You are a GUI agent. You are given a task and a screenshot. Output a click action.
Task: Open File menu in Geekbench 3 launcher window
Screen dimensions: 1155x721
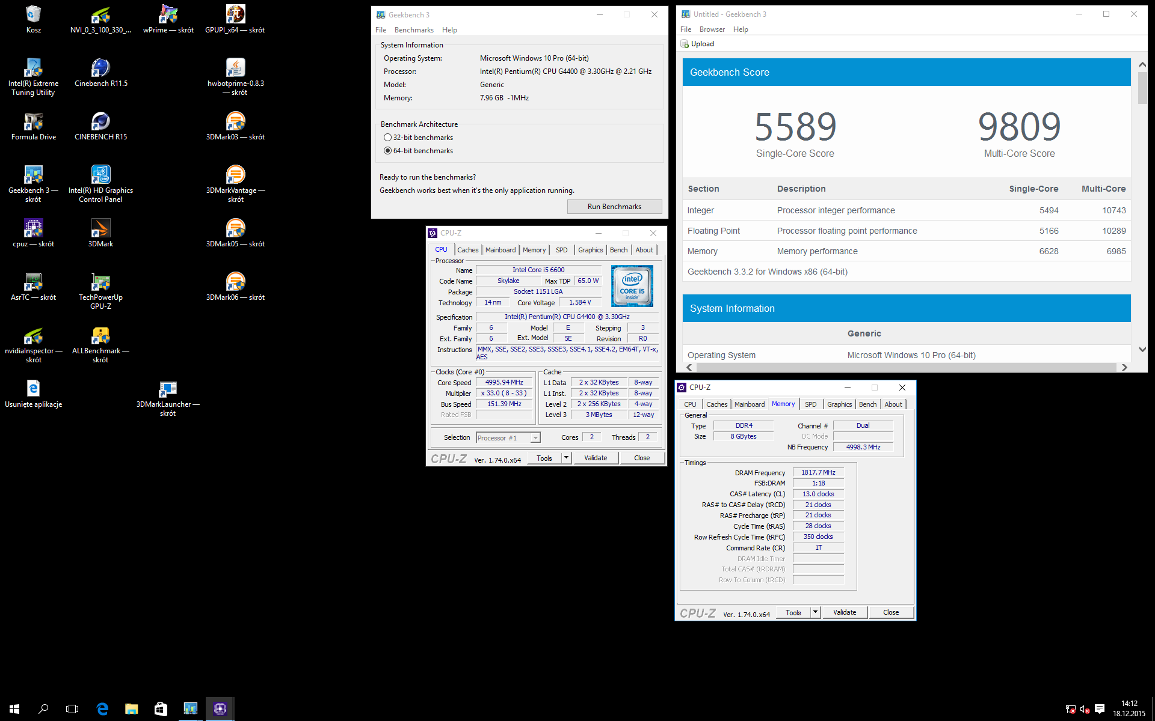click(381, 30)
